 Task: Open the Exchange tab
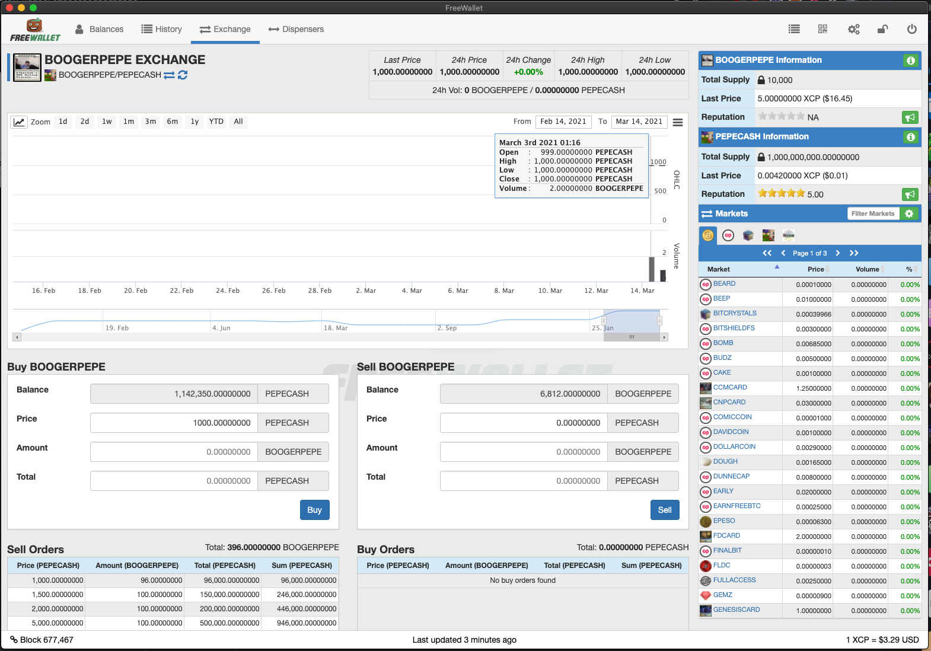[225, 29]
